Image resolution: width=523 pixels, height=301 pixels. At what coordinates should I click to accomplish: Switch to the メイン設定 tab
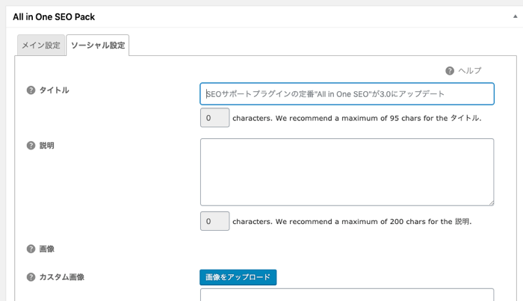[x=41, y=45]
